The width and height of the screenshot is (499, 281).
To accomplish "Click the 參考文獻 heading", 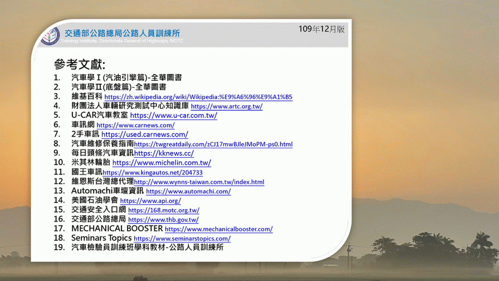I will pyautogui.click(x=80, y=64).
